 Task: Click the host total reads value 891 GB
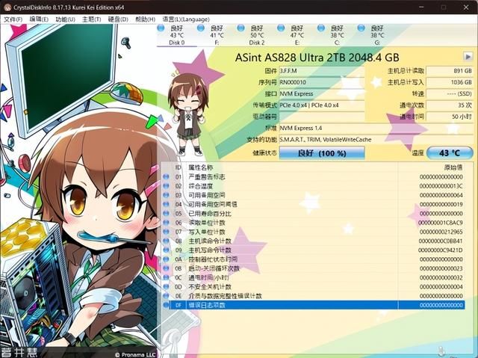tap(450, 71)
